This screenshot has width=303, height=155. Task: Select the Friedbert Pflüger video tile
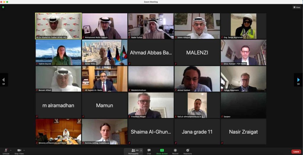click(x=151, y=105)
